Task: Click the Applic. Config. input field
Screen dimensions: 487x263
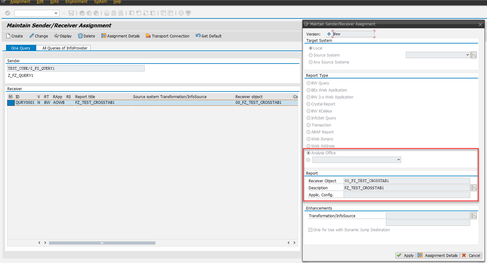Action: [x=407, y=195]
